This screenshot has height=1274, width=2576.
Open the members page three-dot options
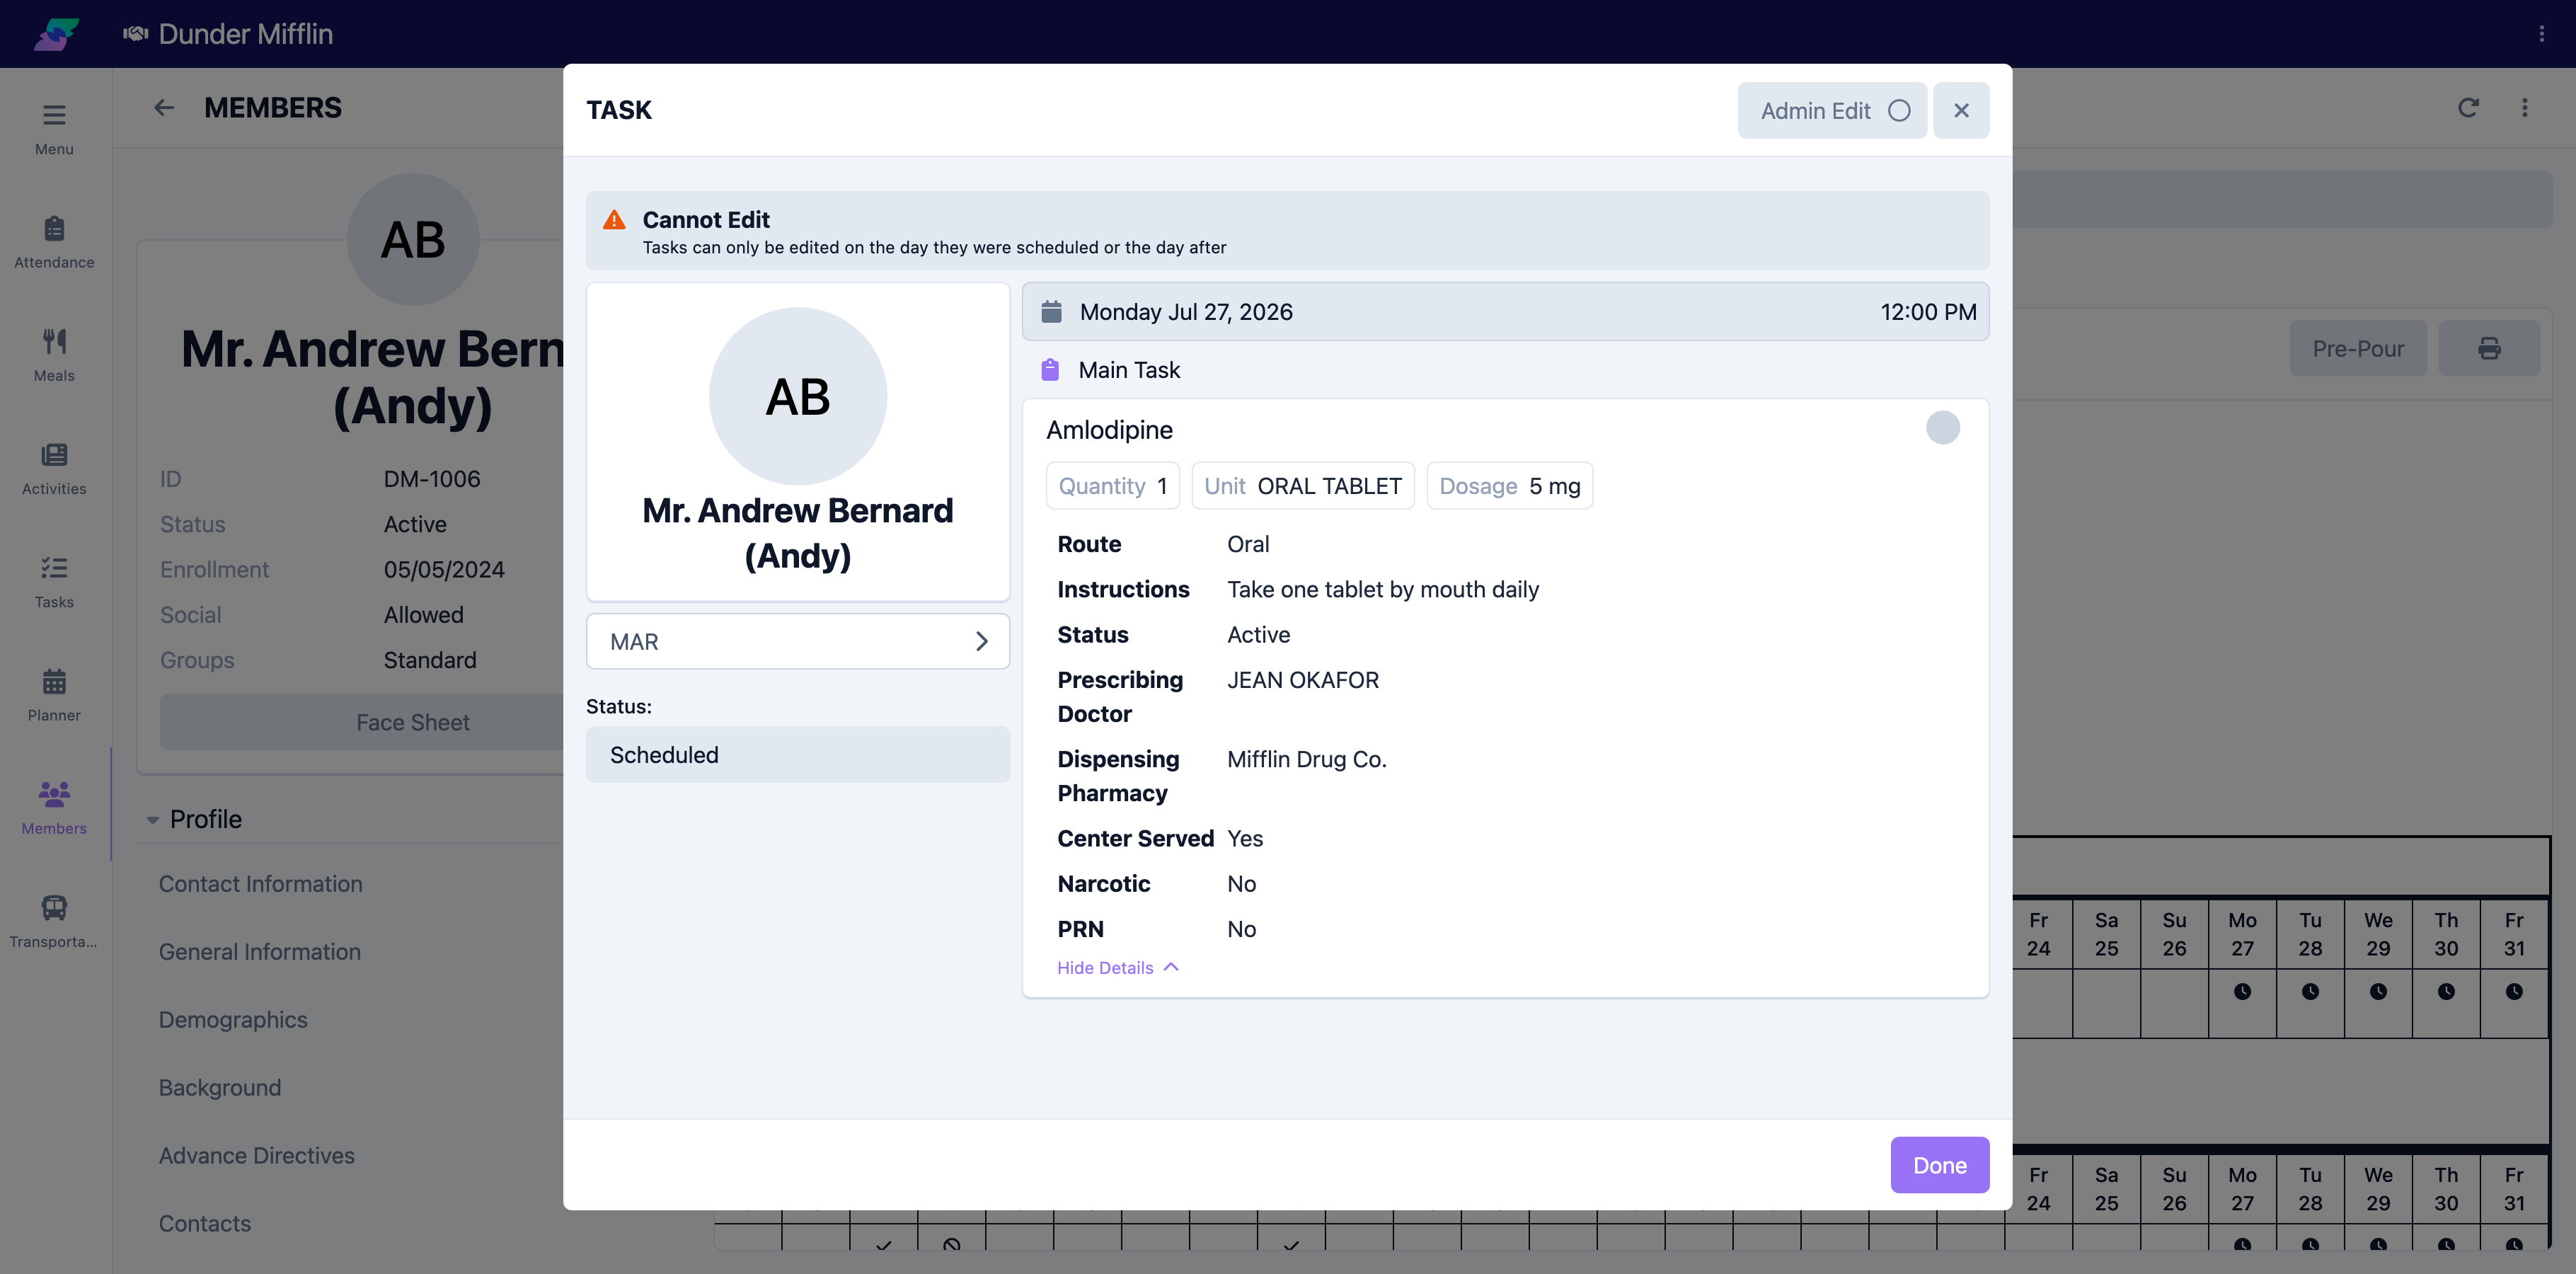tap(2525, 107)
